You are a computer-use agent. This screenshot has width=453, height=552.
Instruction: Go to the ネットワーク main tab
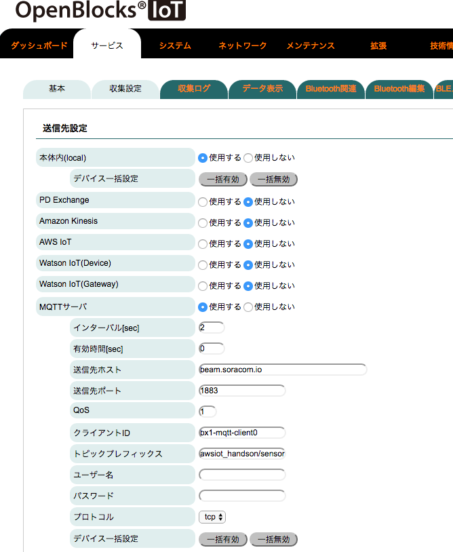point(243,45)
